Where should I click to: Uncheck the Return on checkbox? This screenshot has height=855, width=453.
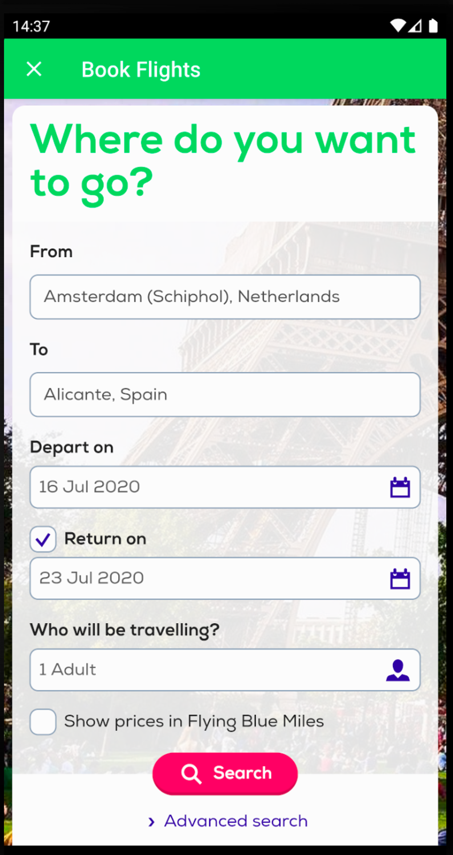coord(43,539)
